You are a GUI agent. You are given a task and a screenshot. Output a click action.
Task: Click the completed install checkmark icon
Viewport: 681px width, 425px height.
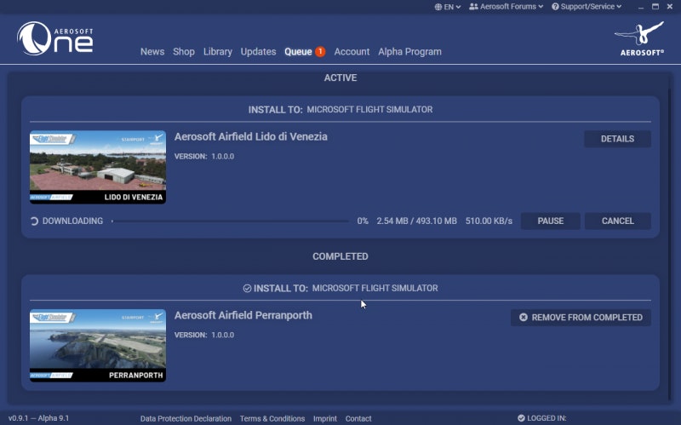click(x=247, y=288)
